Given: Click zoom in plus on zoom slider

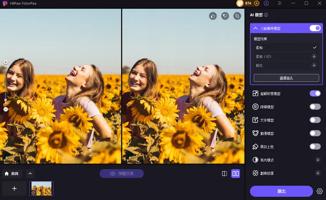Looking at the screenshot, I should click(x=6, y=62).
